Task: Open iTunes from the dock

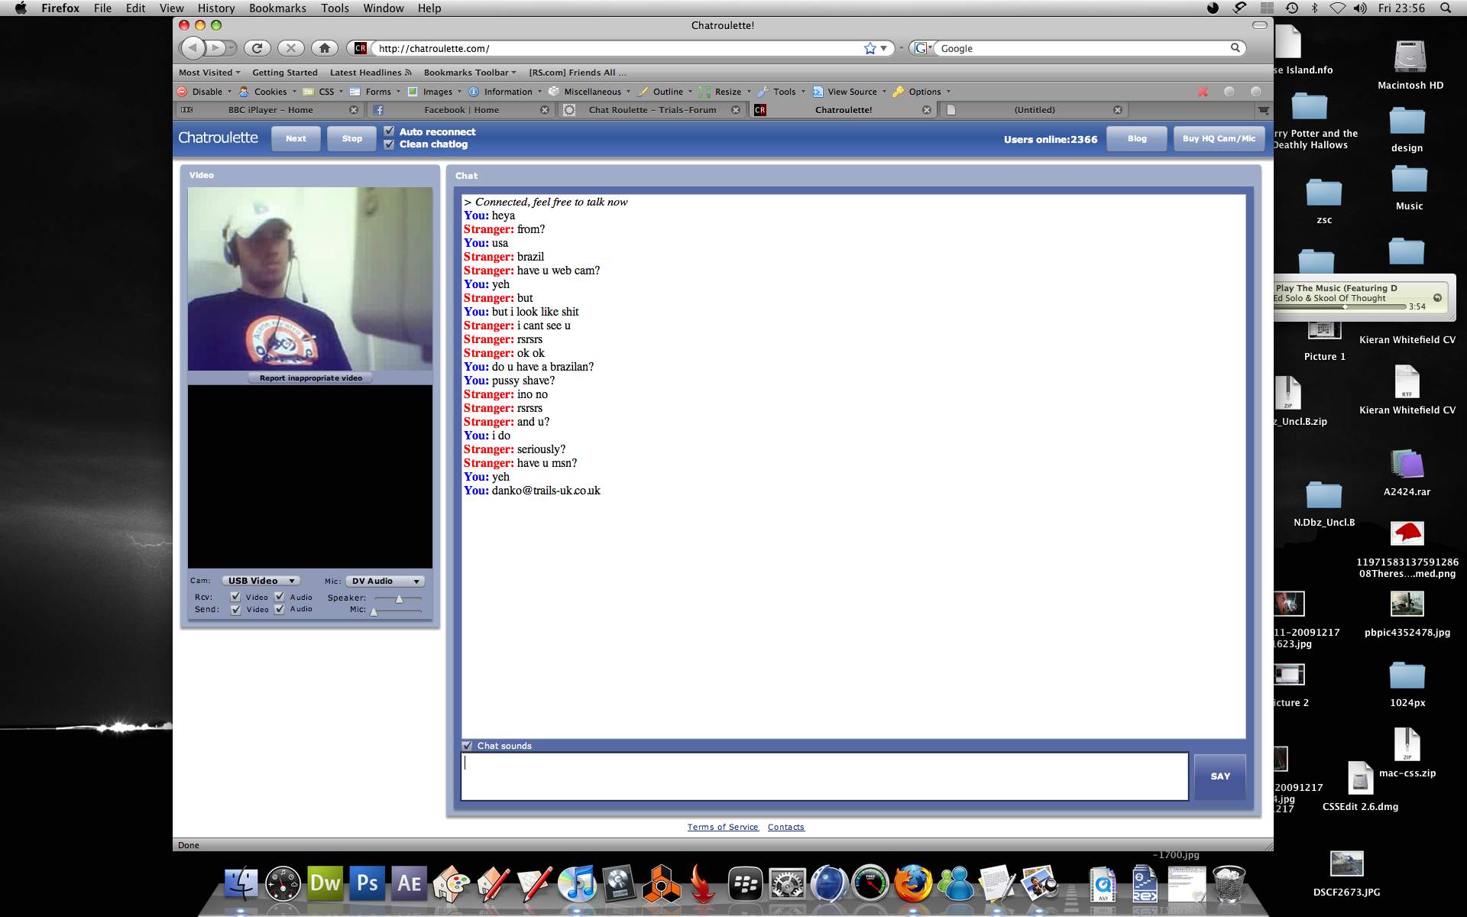Action: click(x=578, y=883)
